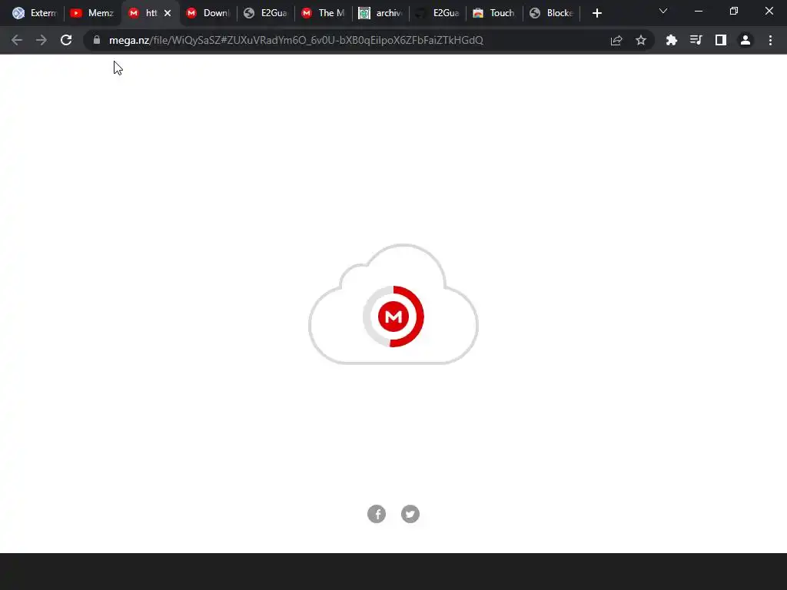Viewport: 787px width, 590px height.
Task: Toggle the browser side panel
Action: [x=721, y=40]
